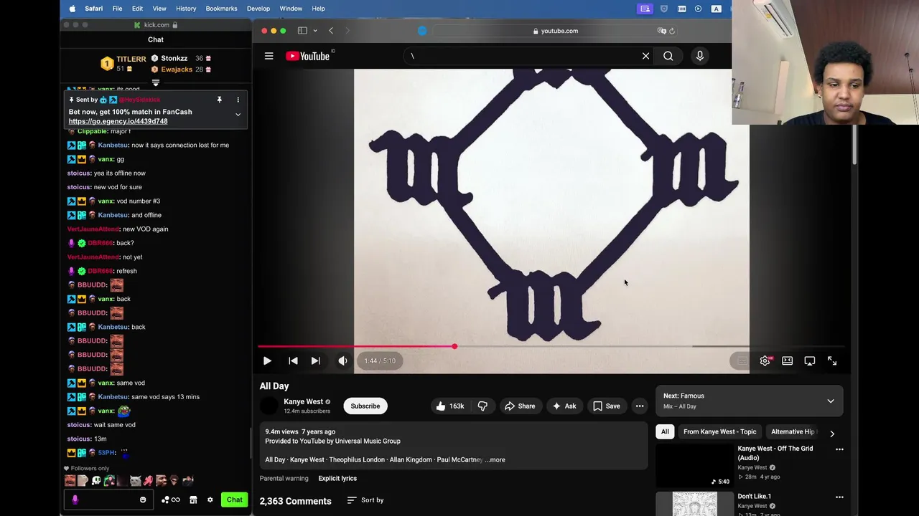Image resolution: width=919 pixels, height=516 pixels.
Task: Play the paused All Day video
Action: 267,360
